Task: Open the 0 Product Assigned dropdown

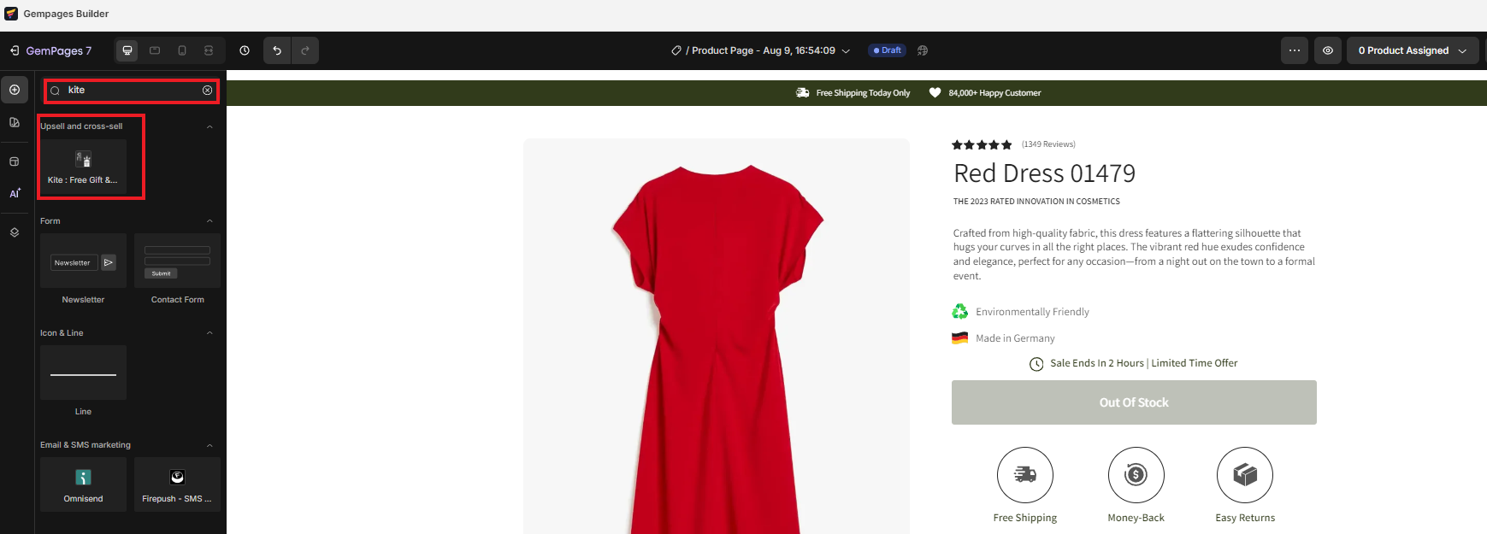Action: [1412, 50]
